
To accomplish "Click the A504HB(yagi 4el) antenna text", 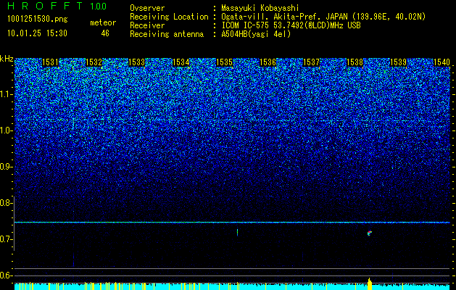I will [x=256, y=34].
